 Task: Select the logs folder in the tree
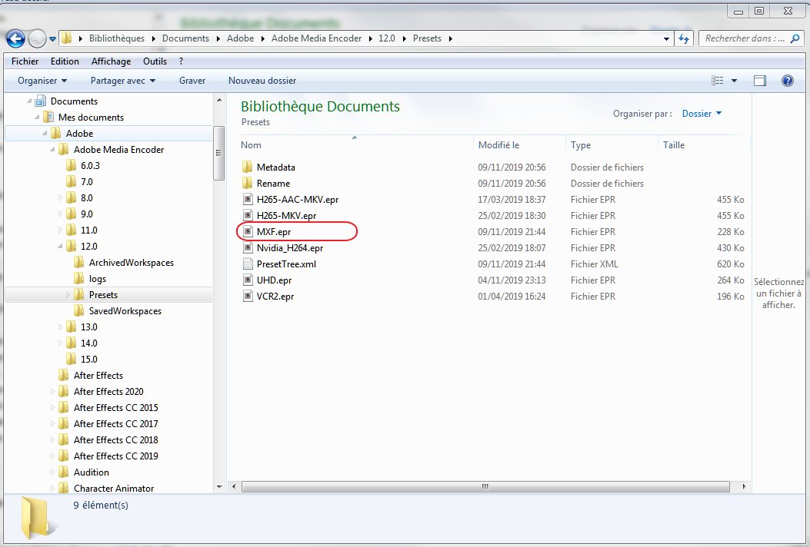pos(98,279)
